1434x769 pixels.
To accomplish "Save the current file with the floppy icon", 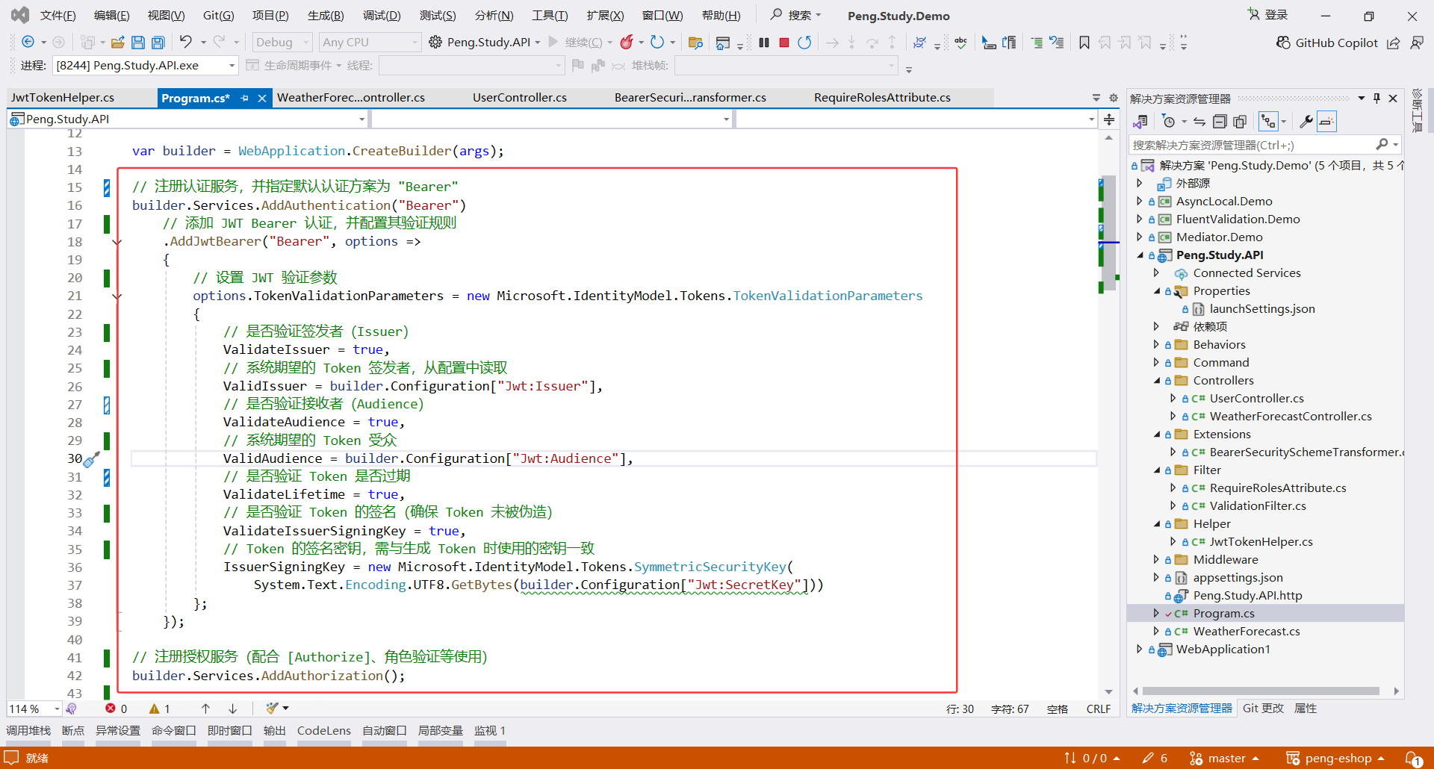I will (x=138, y=43).
